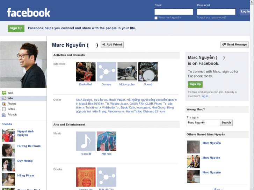This screenshot has height=190, width=254.
Task: Open baby photo Marc Nguyễn thumbnail
Action: click(x=193, y=176)
